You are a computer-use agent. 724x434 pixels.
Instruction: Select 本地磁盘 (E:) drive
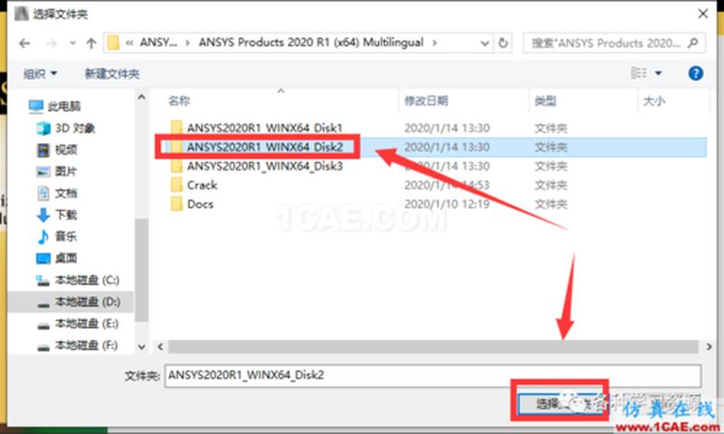tap(78, 324)
